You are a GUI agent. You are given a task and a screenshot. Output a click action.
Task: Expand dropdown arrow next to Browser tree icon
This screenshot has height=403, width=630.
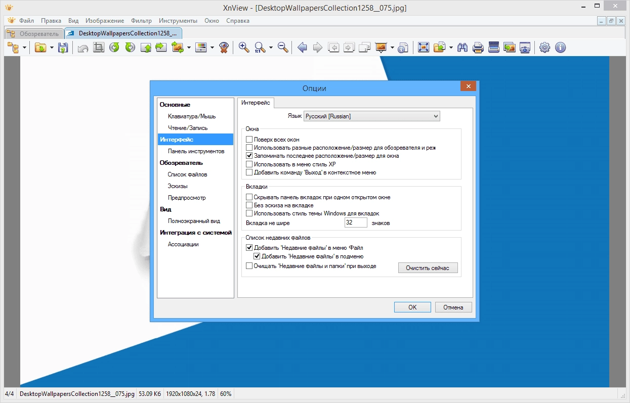[x=24, y=48]
